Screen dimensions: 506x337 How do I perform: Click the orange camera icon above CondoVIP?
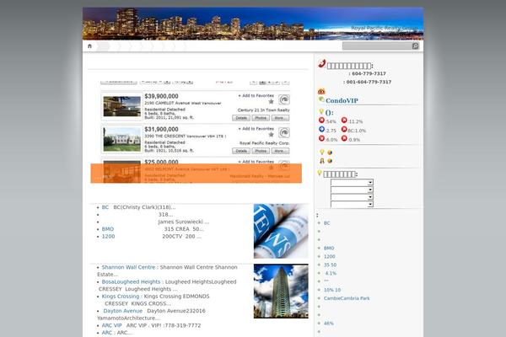tap(321, 92)
